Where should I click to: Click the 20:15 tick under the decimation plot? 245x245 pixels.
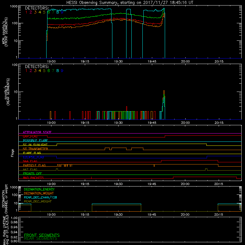[x=219, y=215]
